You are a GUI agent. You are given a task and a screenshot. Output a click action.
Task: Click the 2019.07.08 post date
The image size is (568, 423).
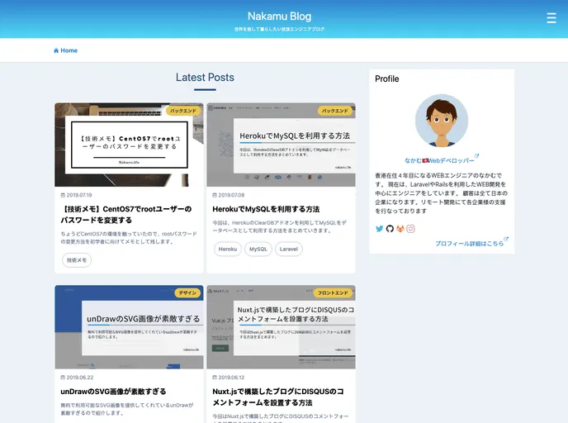point(231,195)
